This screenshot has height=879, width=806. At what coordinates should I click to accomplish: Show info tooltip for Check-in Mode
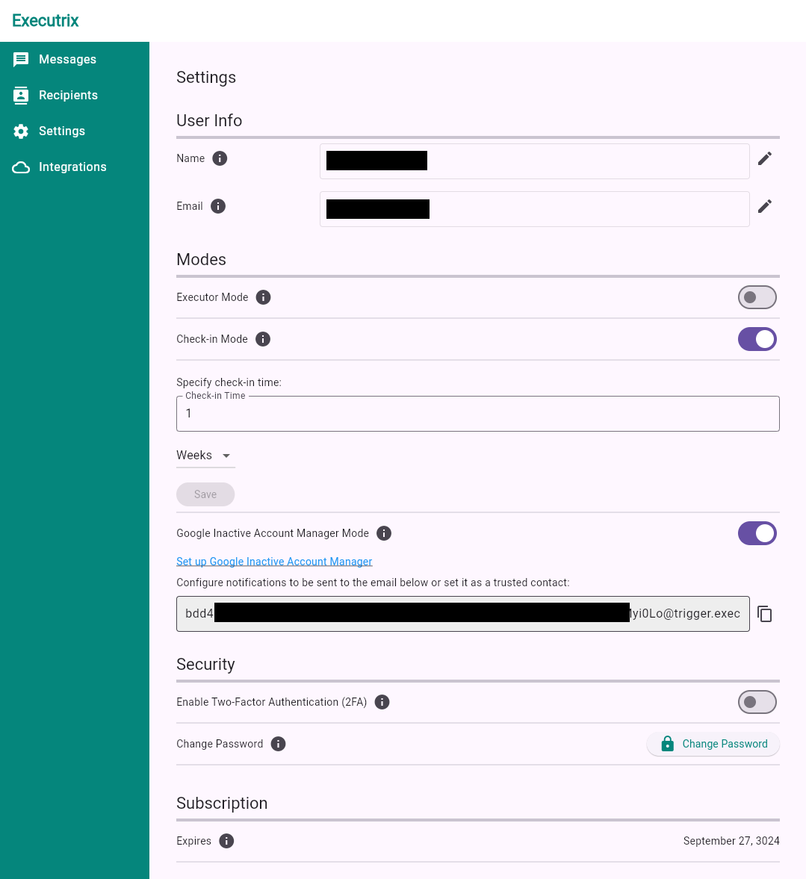(263, 339)
